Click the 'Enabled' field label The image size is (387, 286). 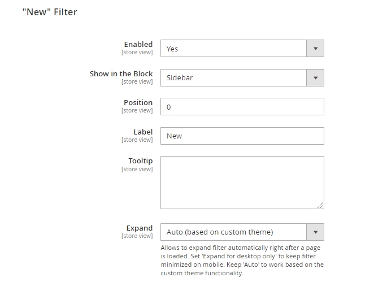tap(138, 44)
